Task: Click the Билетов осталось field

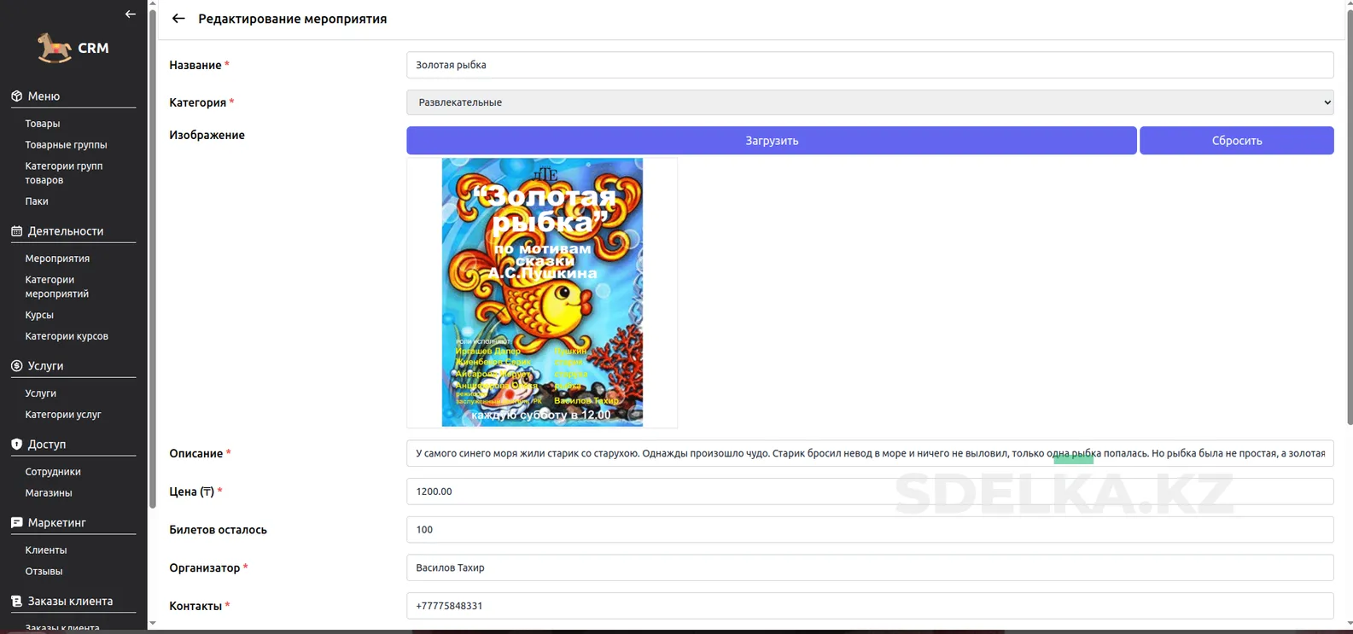Action: pyautogui.click(x=870, y=530)
